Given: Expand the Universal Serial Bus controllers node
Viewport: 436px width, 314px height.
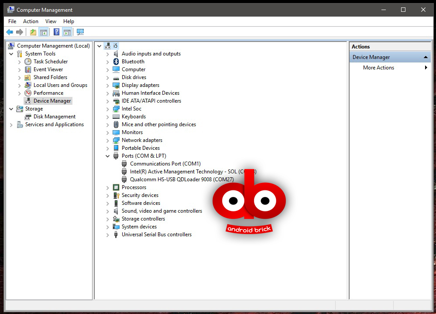Looking at the screenshot, I should tap(108, 235).
